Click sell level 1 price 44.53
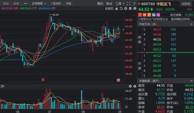 click(x=157, y=50)
